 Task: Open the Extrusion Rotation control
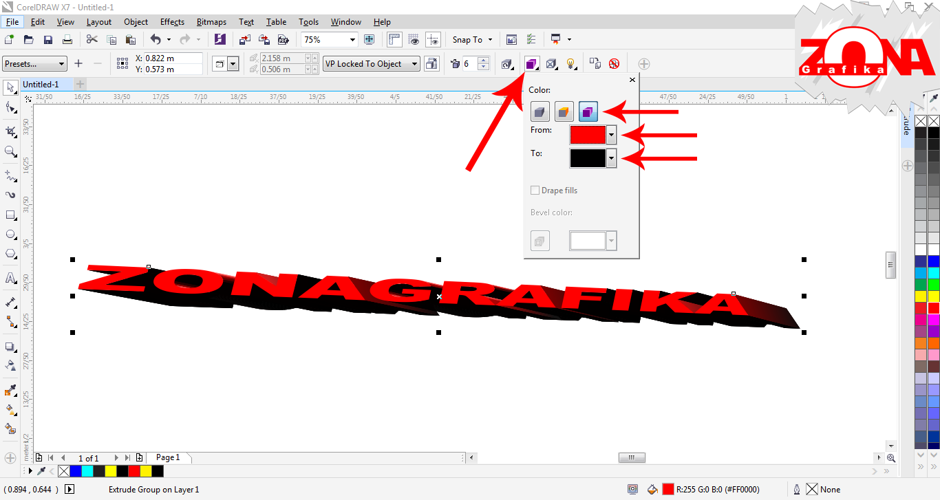coord(508,64)
